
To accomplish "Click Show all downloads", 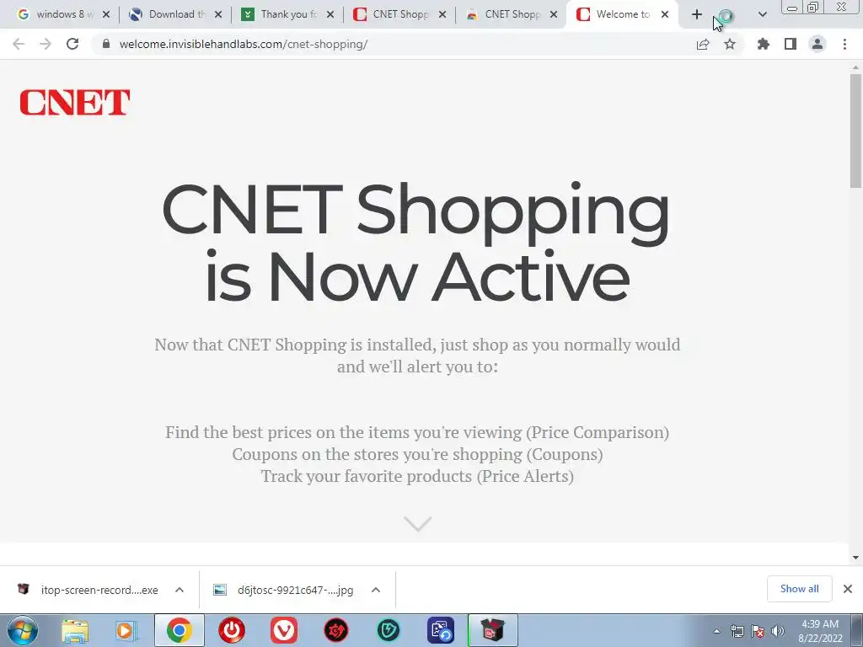I will tap(799, 589).
